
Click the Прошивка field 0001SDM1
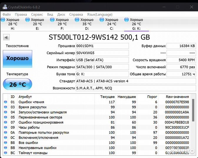[102, 46]
